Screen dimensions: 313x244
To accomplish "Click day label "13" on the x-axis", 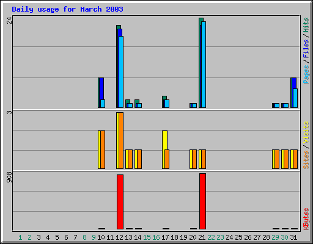I will click(x=128, y=237).
